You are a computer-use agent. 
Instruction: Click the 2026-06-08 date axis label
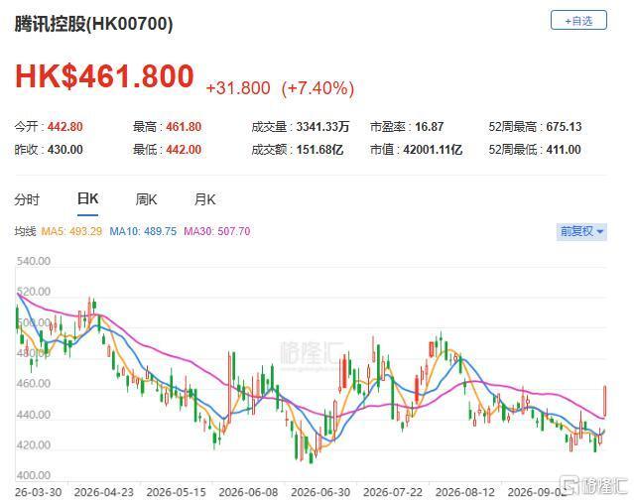point(248,492)
